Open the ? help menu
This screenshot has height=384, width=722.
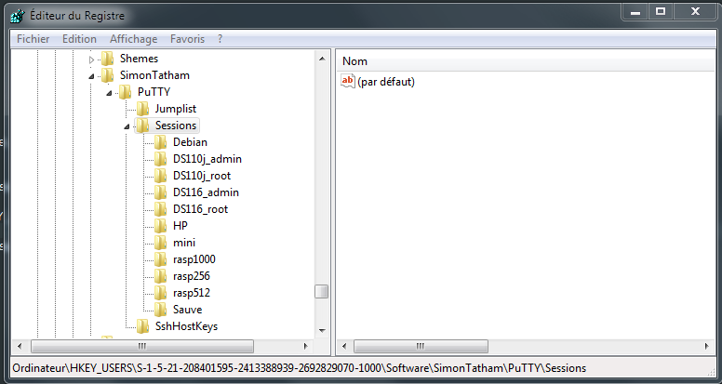221,39
